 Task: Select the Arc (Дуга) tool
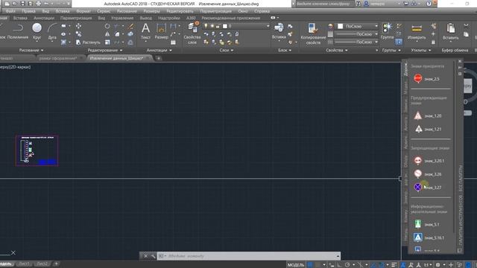tap(52, 31)
